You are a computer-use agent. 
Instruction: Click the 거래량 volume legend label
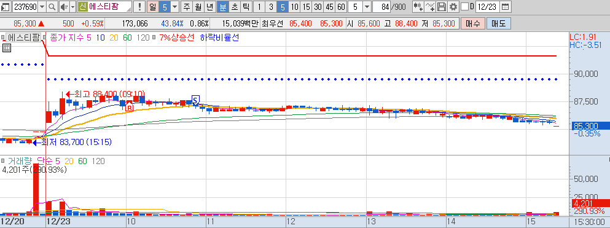coord(20,160)
